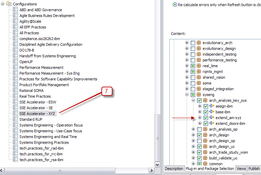This screenshot has width=261, height=175.
Task: Toggle the shared_vision checkbox
Action: point(193,78)
